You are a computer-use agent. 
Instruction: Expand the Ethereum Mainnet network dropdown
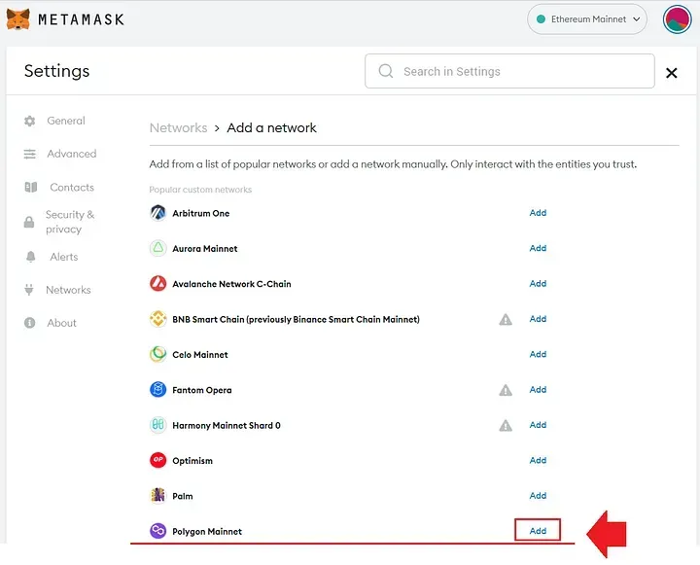coord(586,19)
